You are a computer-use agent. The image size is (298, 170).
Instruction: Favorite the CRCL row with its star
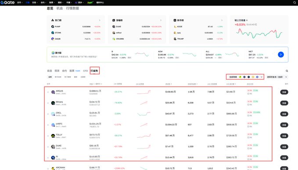click(x=48, y=114)
